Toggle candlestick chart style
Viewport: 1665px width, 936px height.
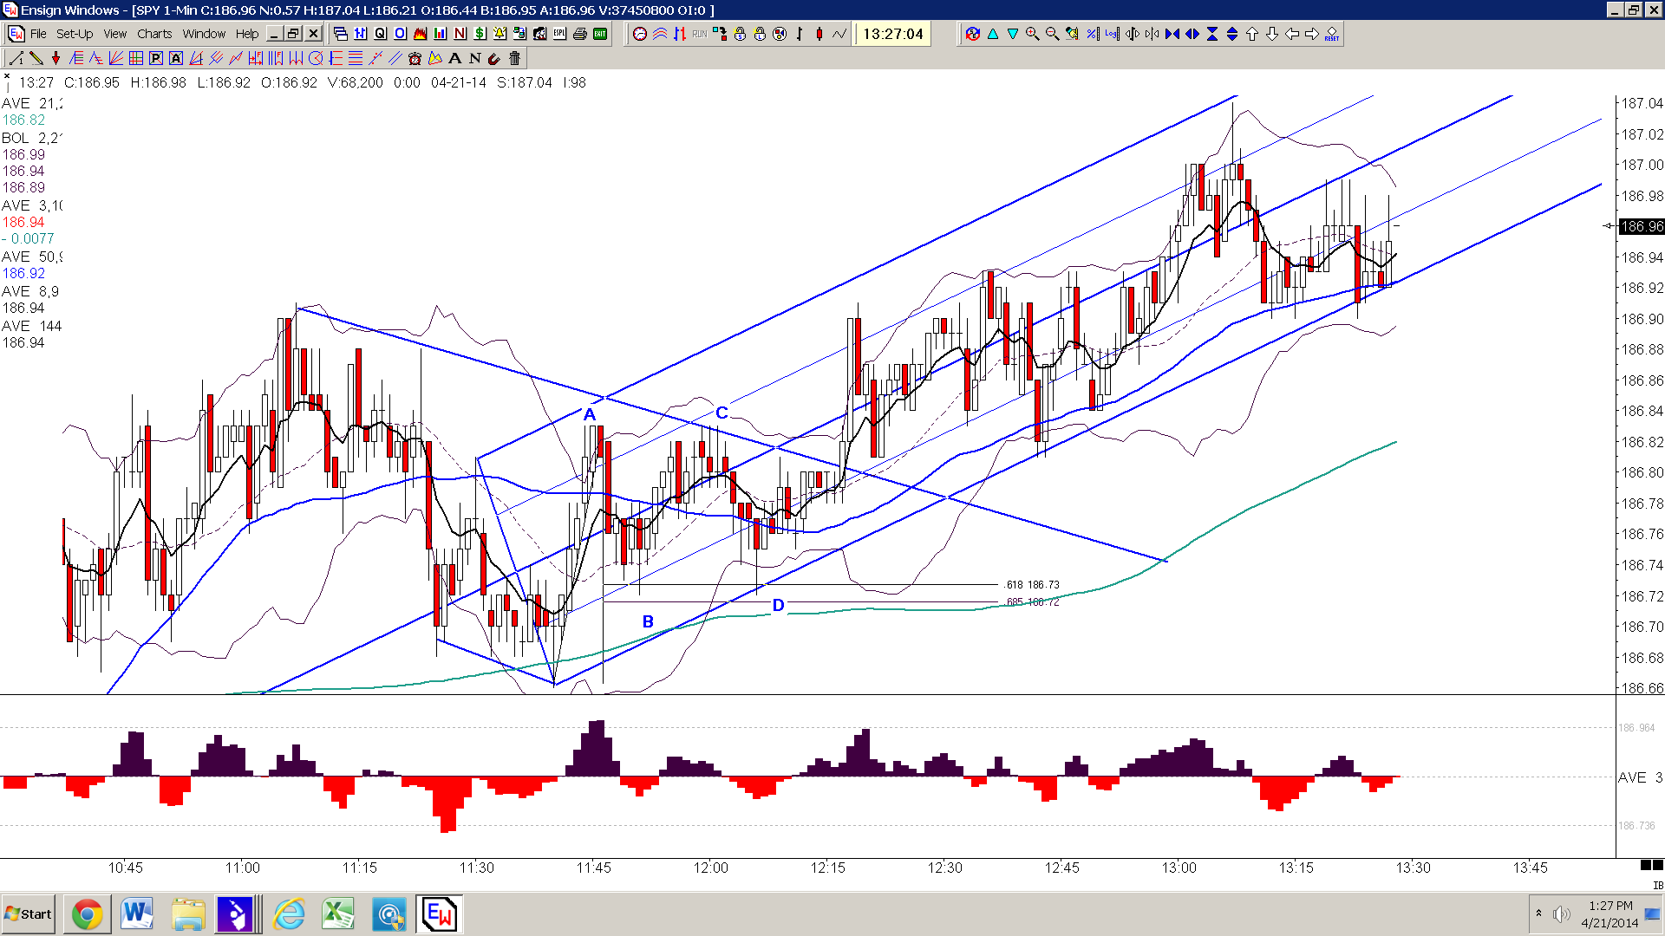[x=819, y=34]
